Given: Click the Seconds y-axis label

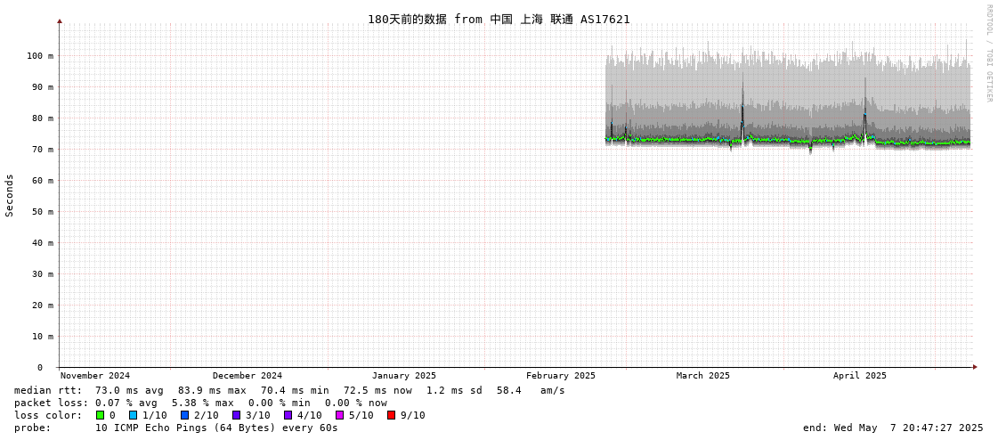Looking at the screenshot, I should point(10,195).
